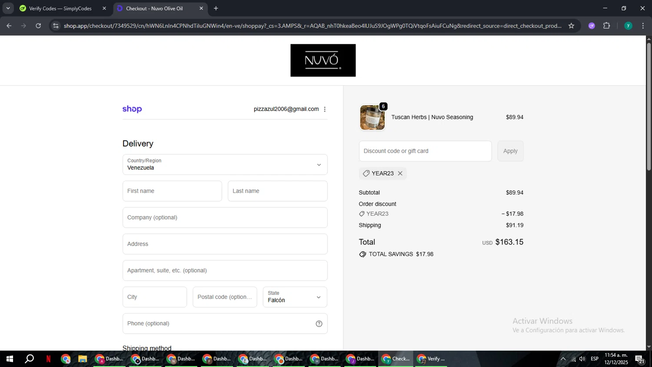
Task: Click the Phone (optional) field
Action: 225,324
